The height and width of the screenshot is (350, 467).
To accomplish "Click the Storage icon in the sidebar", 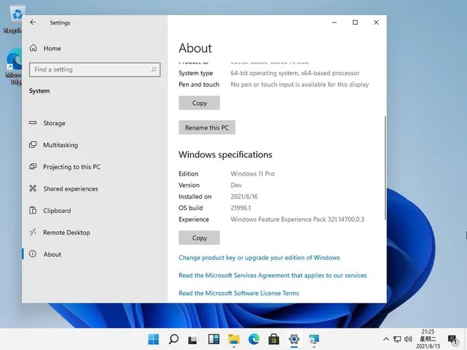I will (x=33, y=123).
